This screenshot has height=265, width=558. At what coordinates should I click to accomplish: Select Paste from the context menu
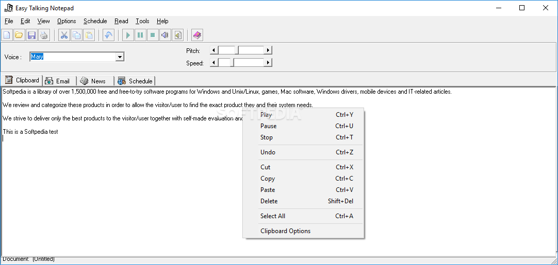pos(303,190)
